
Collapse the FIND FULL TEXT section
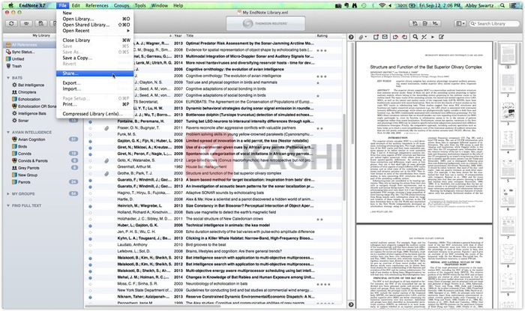(8, 205)
